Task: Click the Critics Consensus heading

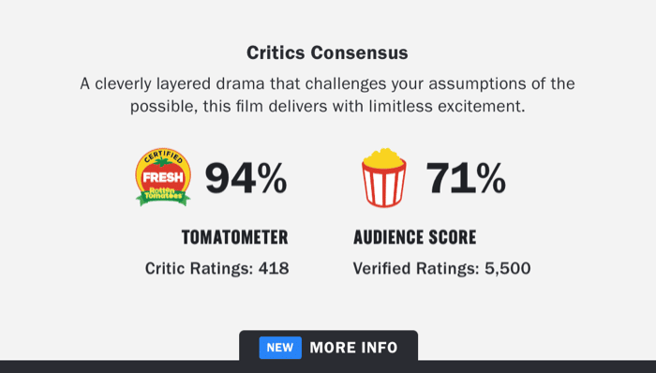Action: click(x=327, y=52)
